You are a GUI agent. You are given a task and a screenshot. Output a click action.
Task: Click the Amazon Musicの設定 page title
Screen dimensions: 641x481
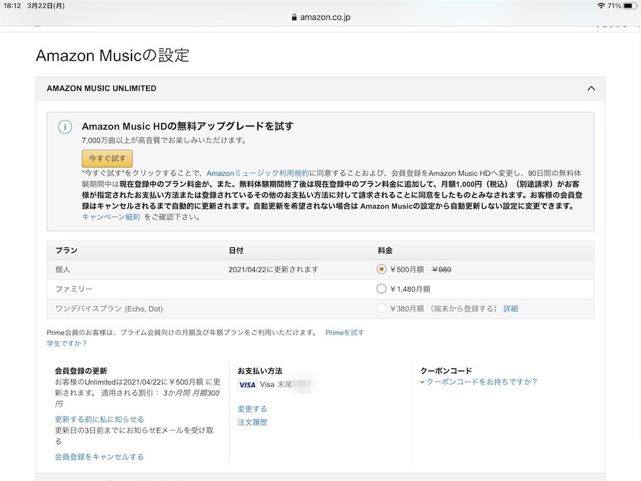click(113, 55)
